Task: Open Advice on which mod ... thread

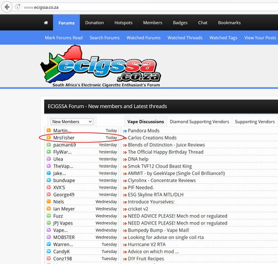Action: tap(153, 252)
